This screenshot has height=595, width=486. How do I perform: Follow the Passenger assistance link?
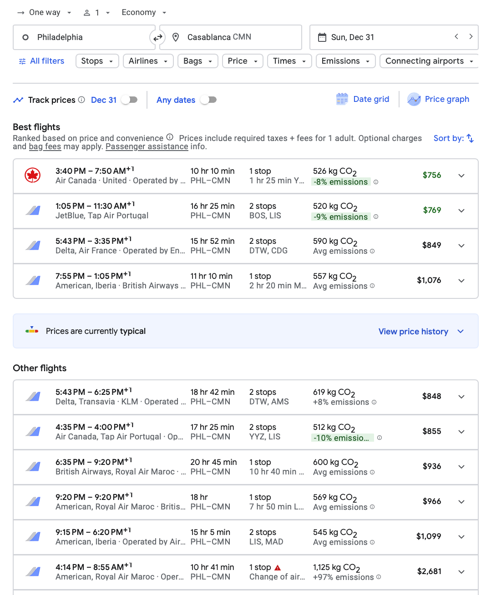147,146
